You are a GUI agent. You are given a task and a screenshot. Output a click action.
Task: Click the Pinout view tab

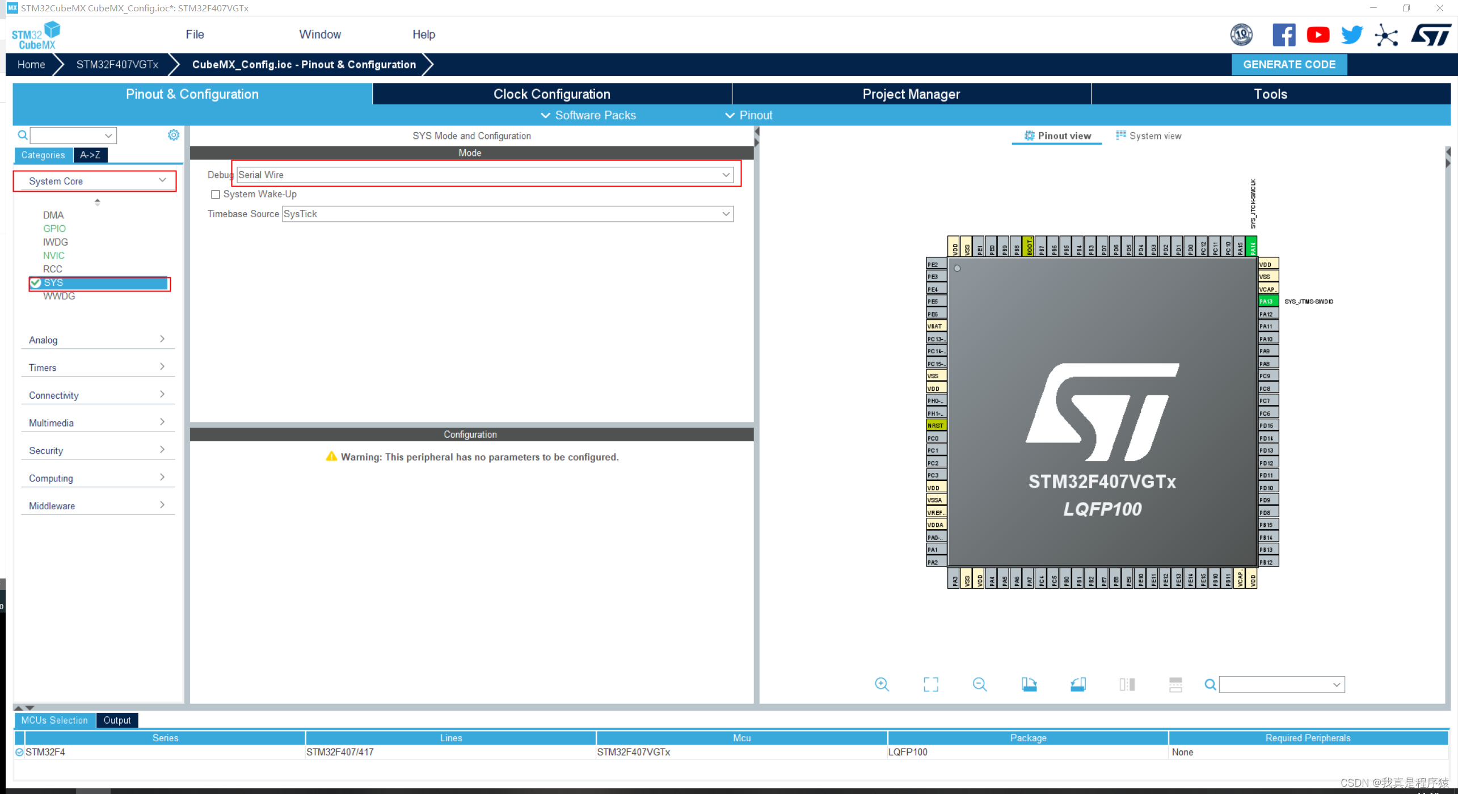(x=1057, y=136)
